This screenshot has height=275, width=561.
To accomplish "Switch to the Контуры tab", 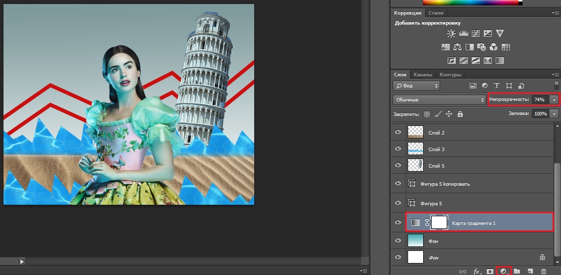I will click(450, 74).
